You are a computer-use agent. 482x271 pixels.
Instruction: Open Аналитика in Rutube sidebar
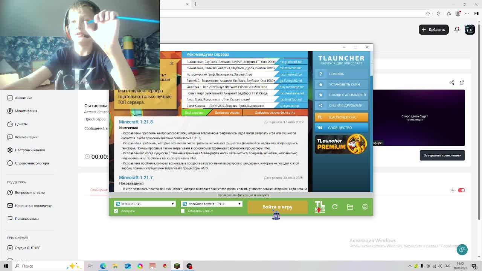tap(23, 98)
